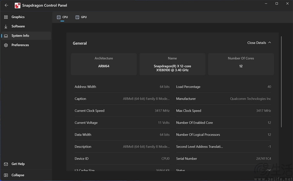Open Get Help link
Viewport: 293px width, 181px height.
18,164
